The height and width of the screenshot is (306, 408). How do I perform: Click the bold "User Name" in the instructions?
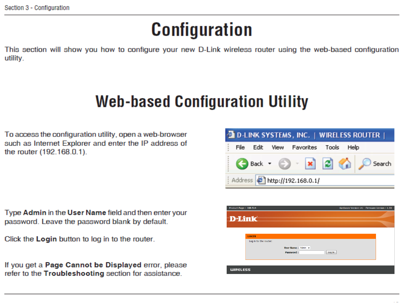tap(87, 212)
